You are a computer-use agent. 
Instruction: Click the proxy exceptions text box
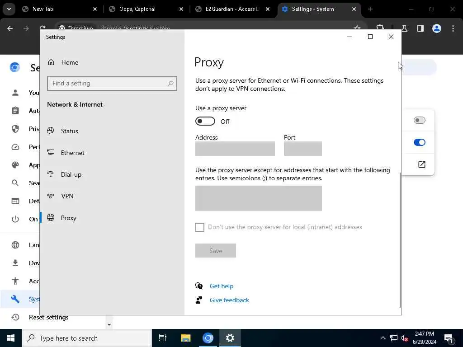coord(259,198)
